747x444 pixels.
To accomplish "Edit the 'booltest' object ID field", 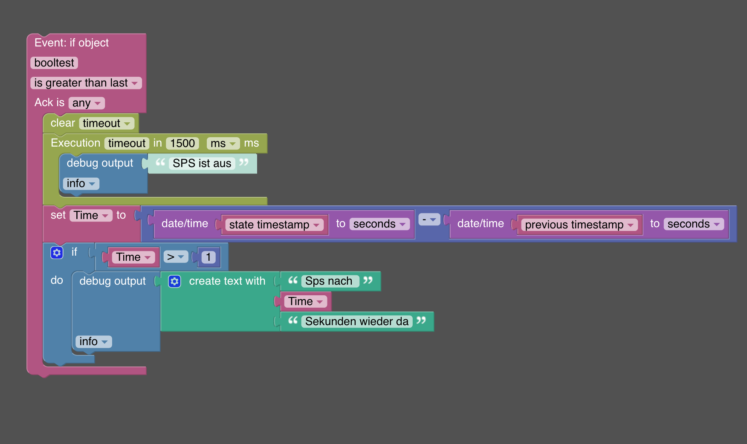I will coord(54,63).
